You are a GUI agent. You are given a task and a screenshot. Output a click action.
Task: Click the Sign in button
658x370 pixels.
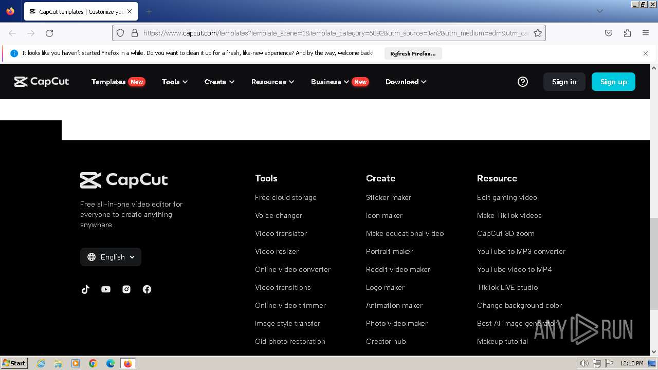564,82
